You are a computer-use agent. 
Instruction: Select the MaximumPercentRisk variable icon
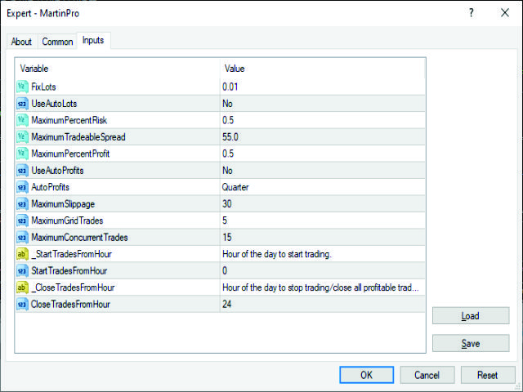22,120
